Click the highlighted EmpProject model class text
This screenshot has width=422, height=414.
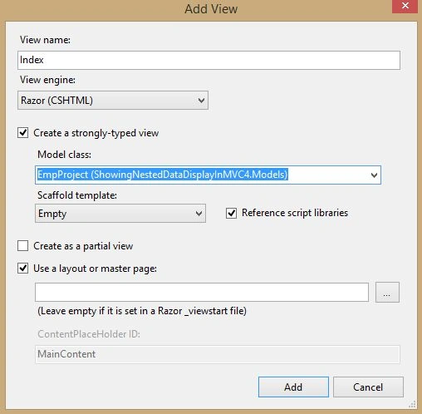(x=163, y=175)
